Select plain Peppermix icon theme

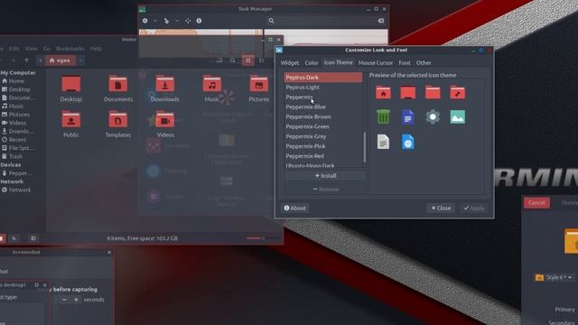point(323,97)
